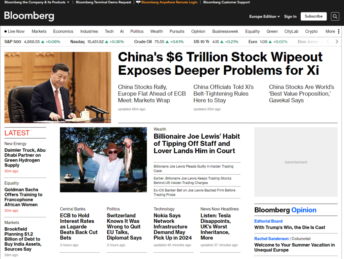Click the More vertical dots icon
Viewport: 344px width, 259px height.
pos(339,31)
